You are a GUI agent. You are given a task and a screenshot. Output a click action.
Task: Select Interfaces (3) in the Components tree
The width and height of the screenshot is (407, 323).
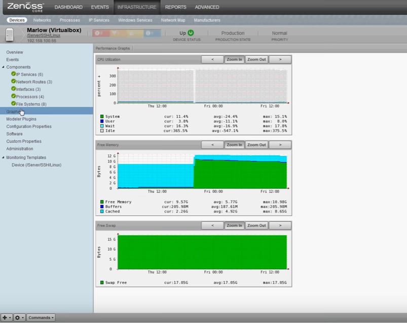pos(28,89)
